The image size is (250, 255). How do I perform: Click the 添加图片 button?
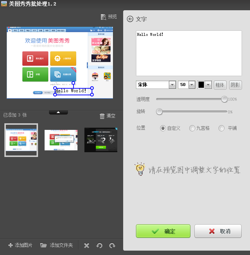pos(20,245)
